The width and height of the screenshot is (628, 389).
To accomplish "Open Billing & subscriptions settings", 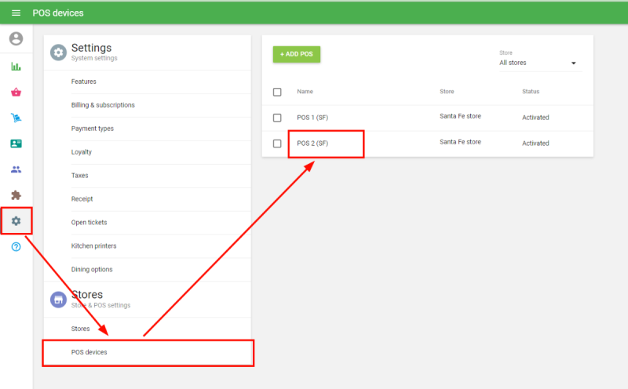I will tap(103, 105).
